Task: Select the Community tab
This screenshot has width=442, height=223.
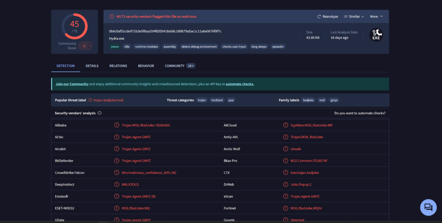Action: [174, 66]
